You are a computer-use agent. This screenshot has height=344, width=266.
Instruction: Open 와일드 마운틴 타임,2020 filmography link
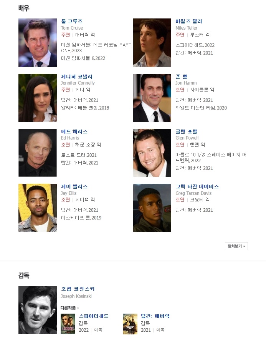pyautogui.click(x=201, y=108)
